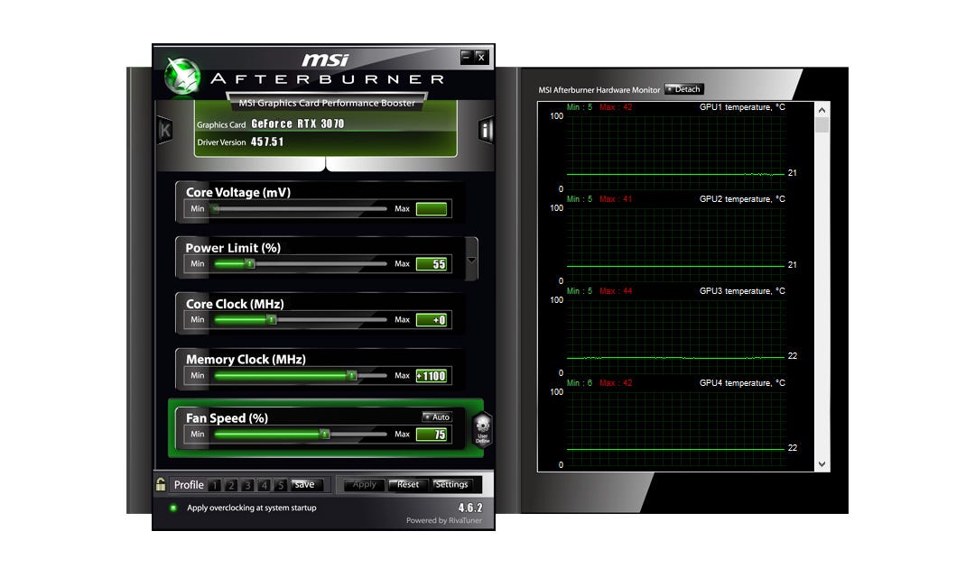
Task: Toggle Apply overclocking at system startup
Action: 173,508
